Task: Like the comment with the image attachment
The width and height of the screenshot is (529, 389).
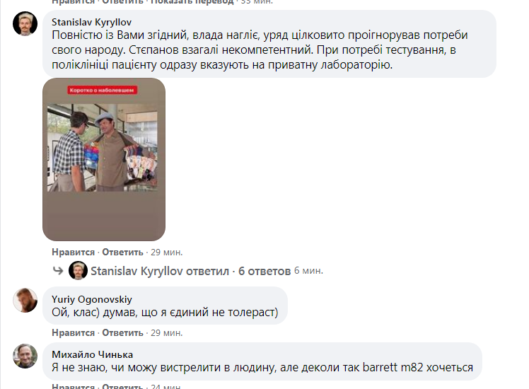Action: coord(74,252)
